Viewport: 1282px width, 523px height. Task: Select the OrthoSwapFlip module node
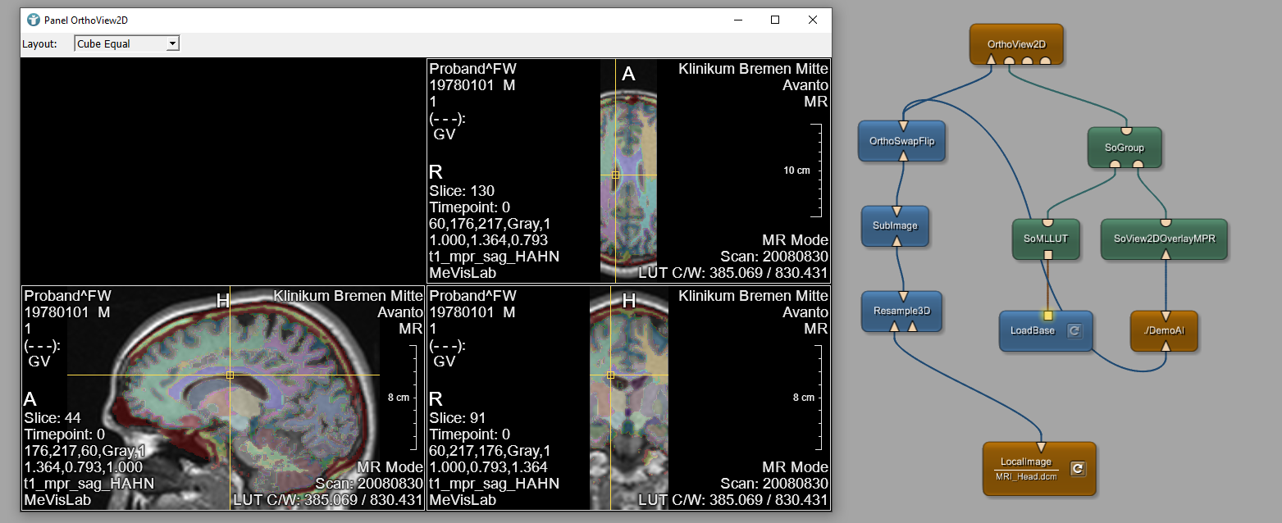coord(901,141)
